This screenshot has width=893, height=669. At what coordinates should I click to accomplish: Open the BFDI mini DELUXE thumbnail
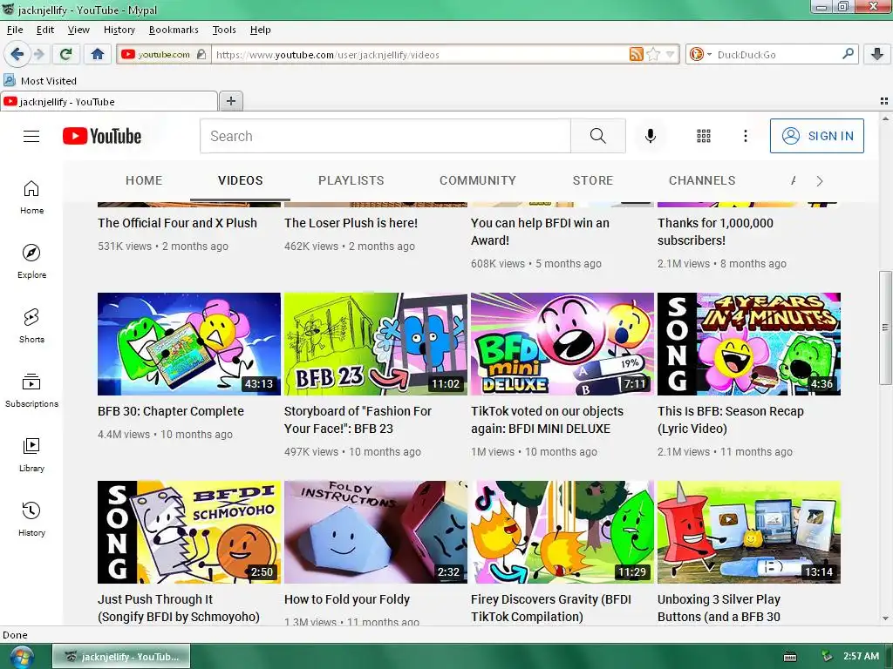click(x=562, y=344)
